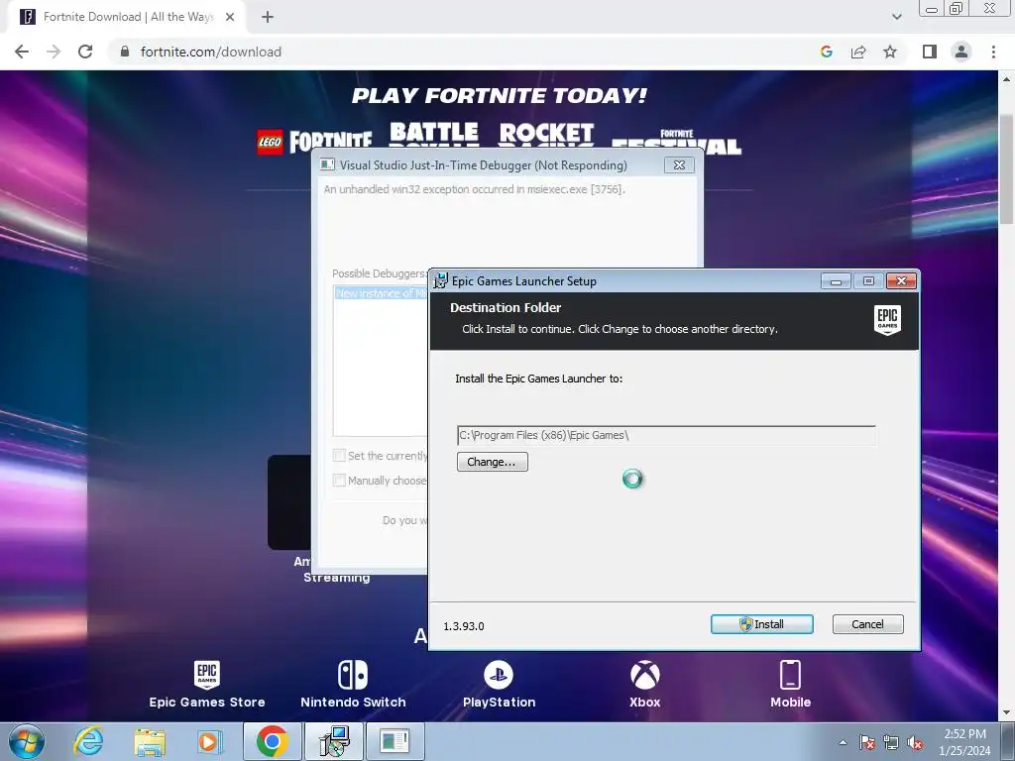Click the Change... directory button
The height and width of the screenshot is (761, 1015).
[x=492, y=462]
